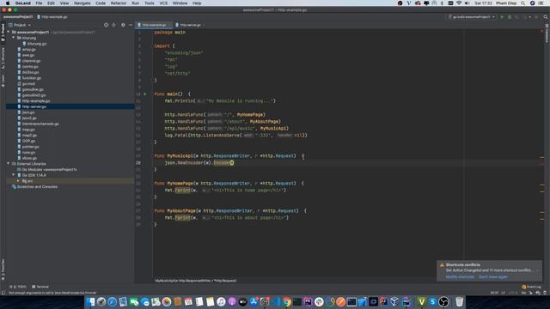Collapse the awesomeProject1 root folder
The image size is (550, 309).
point(9,33)
